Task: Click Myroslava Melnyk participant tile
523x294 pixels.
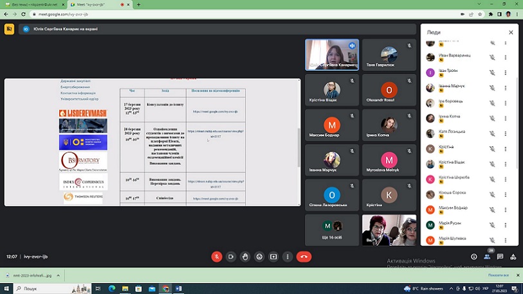Action: click(x=389, y=160)
